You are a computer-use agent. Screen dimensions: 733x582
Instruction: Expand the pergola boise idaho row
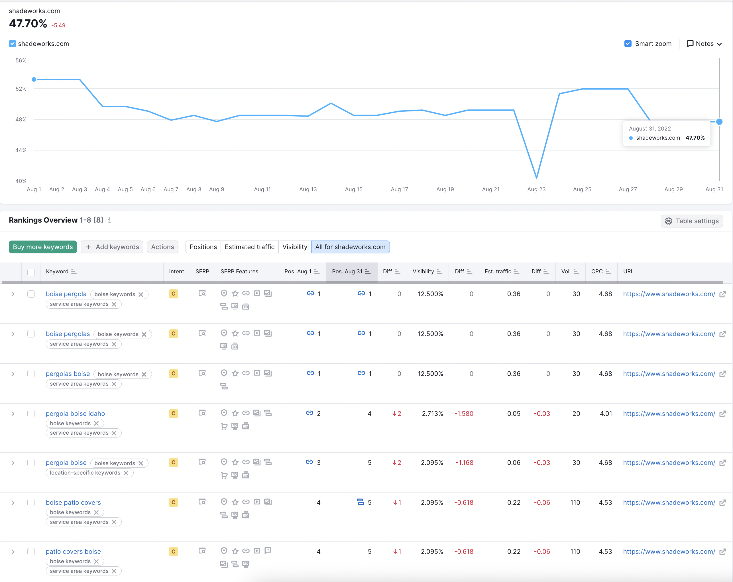13,414
